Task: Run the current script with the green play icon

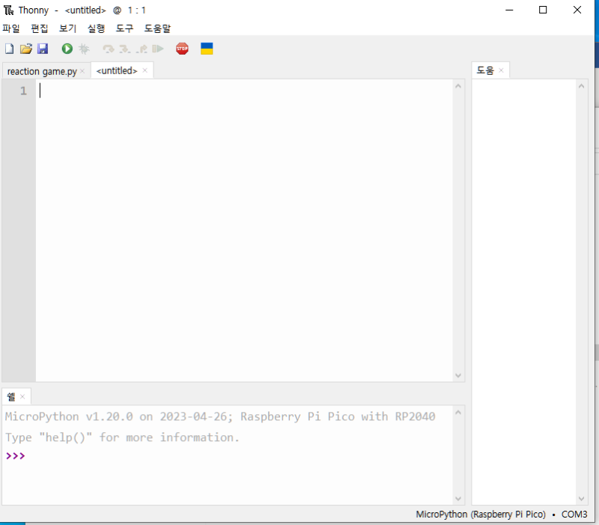Action: tap(67, 49)
